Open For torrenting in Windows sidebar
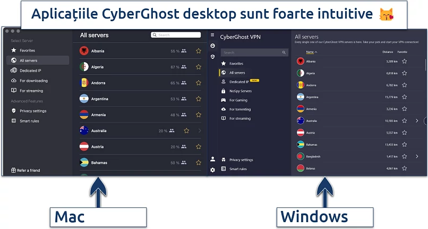The width and height of the screenshot is (428, 229). (236, 109)
